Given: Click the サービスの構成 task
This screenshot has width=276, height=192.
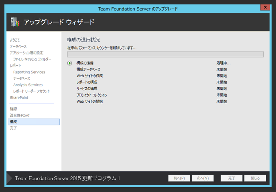Looking at the screenshot, I should 87,88.
